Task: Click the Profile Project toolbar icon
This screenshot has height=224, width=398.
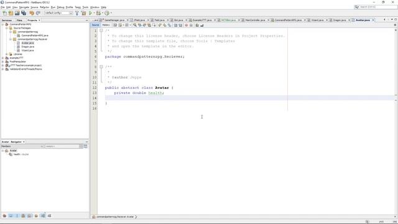Action: (107, 13)
